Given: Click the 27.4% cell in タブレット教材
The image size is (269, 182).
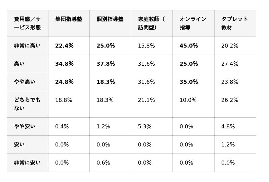Looking at the screenshot, I should [230, 64].
